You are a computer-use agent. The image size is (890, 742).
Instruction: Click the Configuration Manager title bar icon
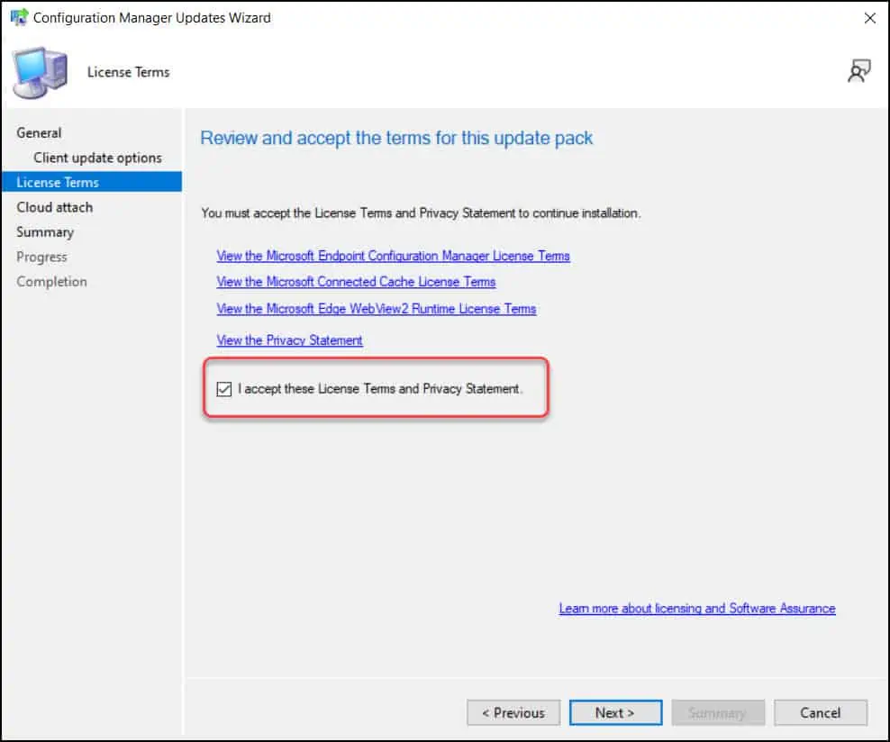19,18
